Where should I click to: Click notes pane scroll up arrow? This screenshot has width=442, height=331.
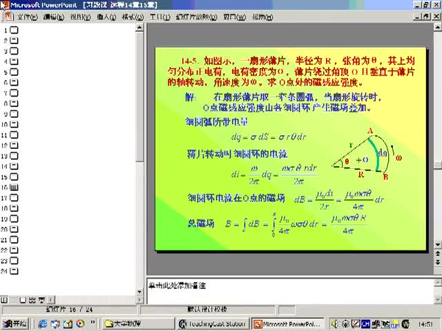[x=438, y=282]
